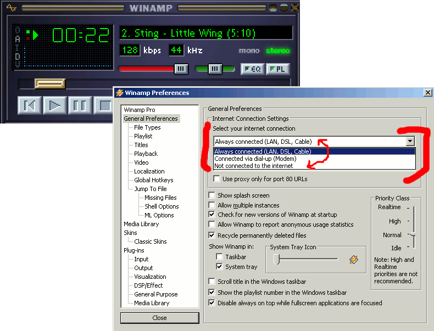The width and height of the screenshot is (434, 331).
Task: Click the Winamp lightning bolt menu icon
Action: click(x=11, y=8)
